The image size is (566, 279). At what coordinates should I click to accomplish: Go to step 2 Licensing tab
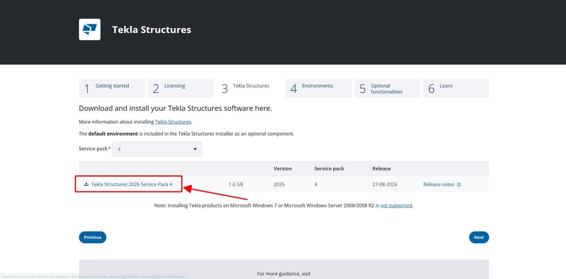pyautogui.click(x=181, y=88)
